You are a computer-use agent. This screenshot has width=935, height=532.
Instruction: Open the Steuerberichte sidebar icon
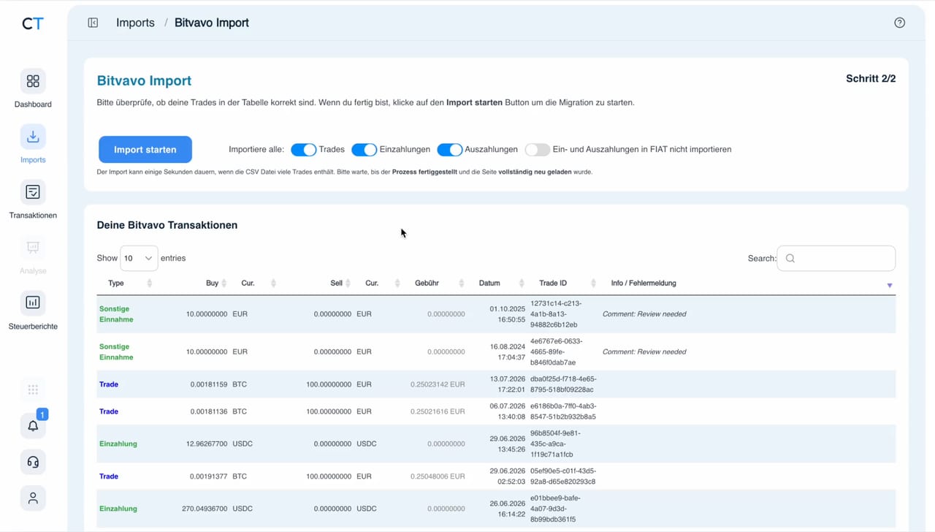(33, 303)
